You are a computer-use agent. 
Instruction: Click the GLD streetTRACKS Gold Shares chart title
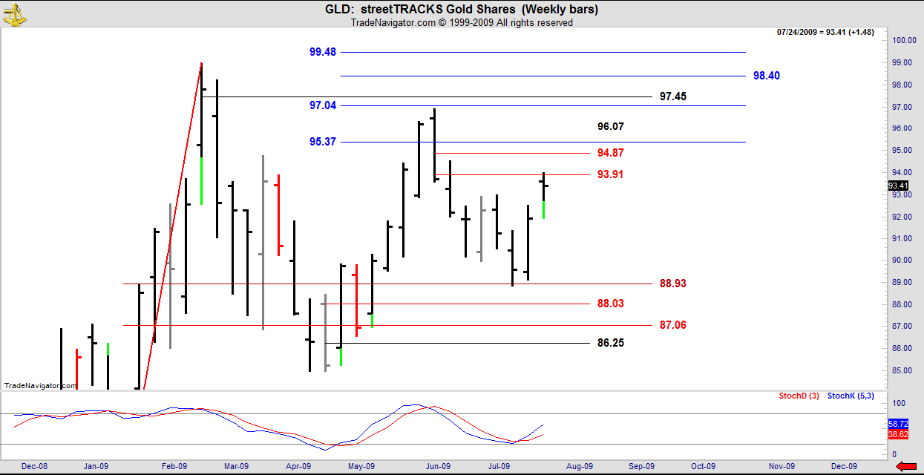pyautogui.click(x=461, y=10)
